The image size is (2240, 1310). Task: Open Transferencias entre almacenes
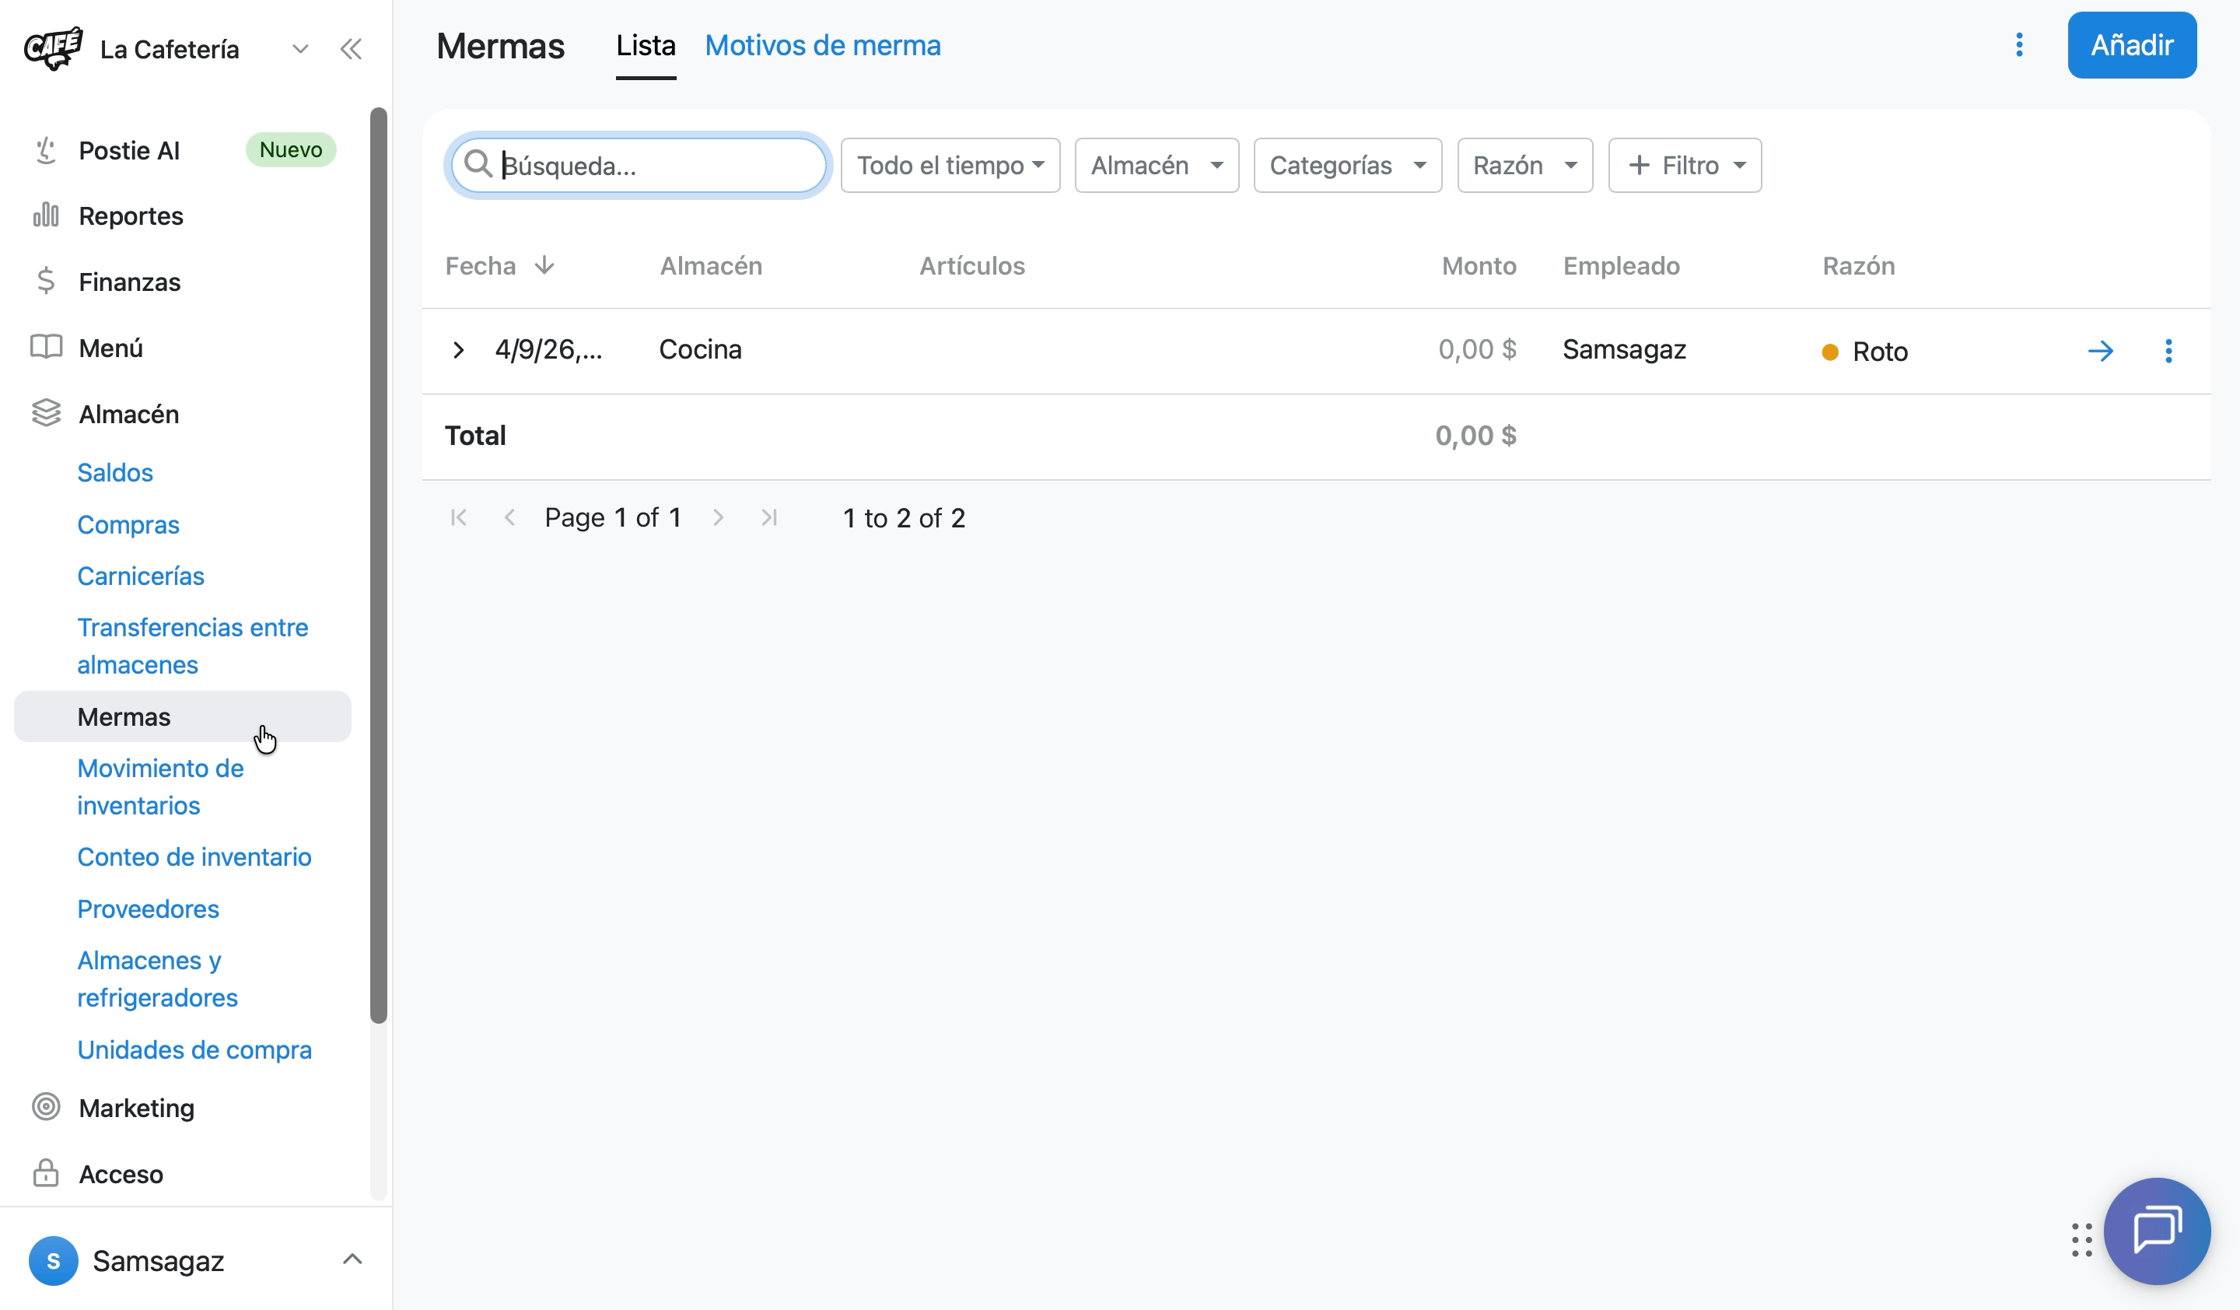[x=192, y=646]
